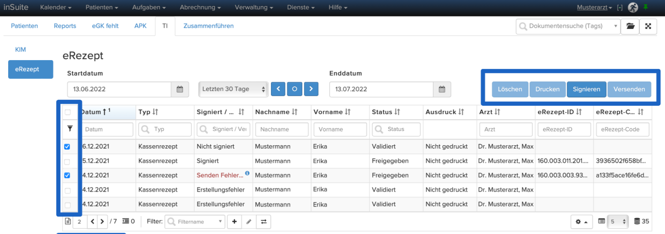Open the Verwaltung menu
Screen dimensions: 665x234
tap(254, 8)
